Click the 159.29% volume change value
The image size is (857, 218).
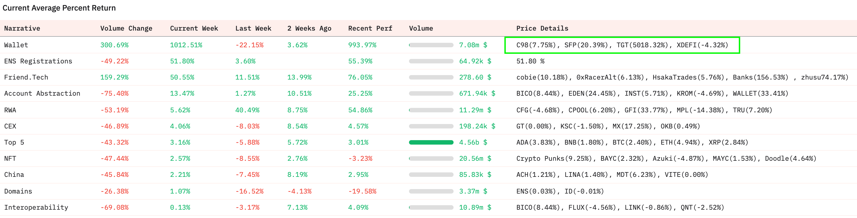114,77
